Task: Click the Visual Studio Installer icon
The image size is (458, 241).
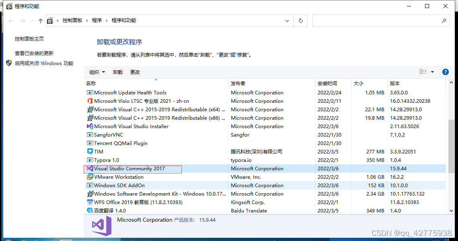Action: point(90,127)
